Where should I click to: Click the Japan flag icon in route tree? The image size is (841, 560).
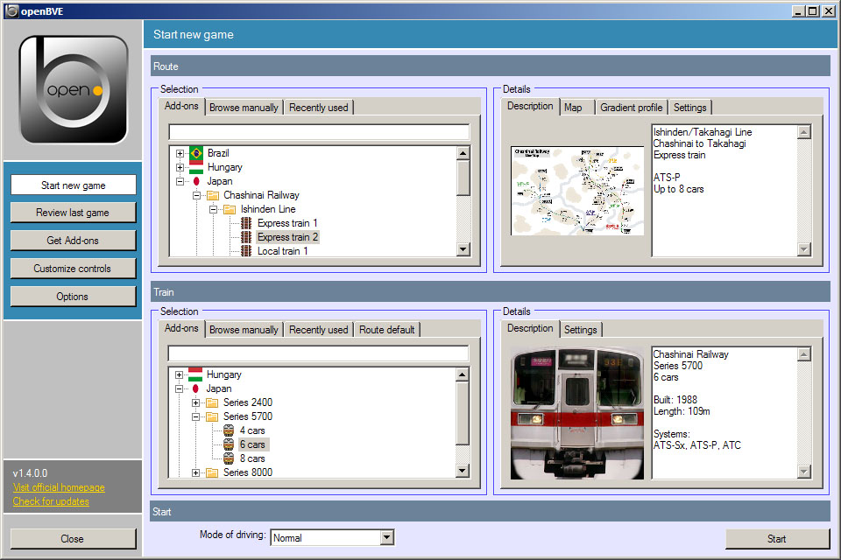[x=196, y=181]
